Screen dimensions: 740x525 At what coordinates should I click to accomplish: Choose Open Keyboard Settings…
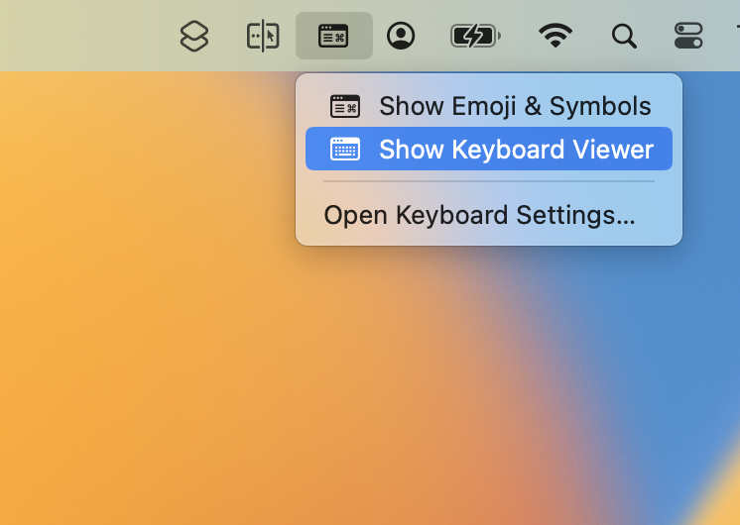(x=488, y=215)
